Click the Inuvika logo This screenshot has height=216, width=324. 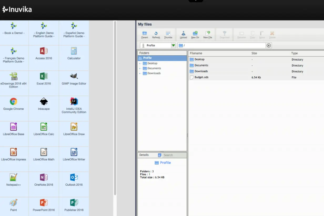(17, 10)
